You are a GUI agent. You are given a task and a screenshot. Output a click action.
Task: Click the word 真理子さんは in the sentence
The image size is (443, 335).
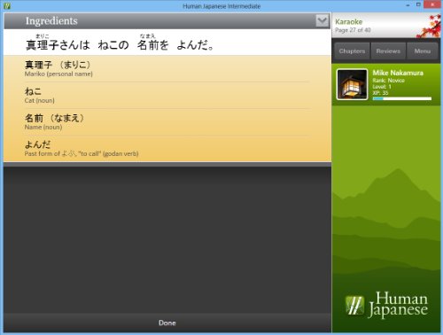pos(58,45)
